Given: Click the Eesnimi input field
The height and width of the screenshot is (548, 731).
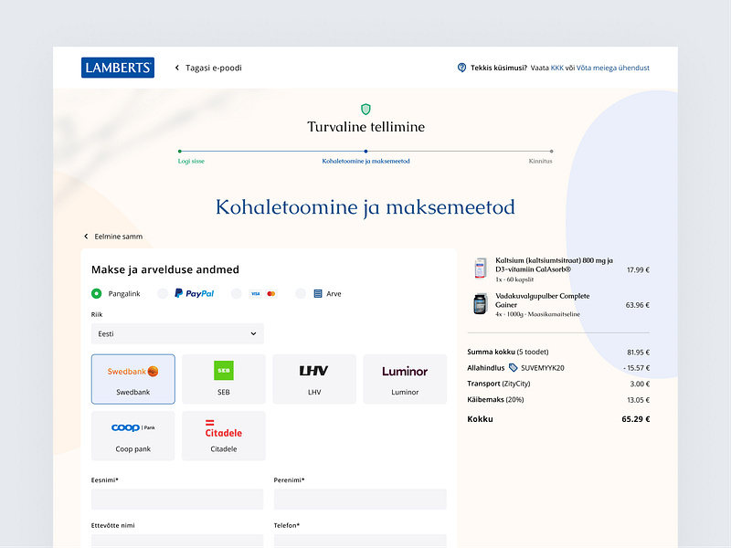Looking at the screenshot, I should click(177, 499).
